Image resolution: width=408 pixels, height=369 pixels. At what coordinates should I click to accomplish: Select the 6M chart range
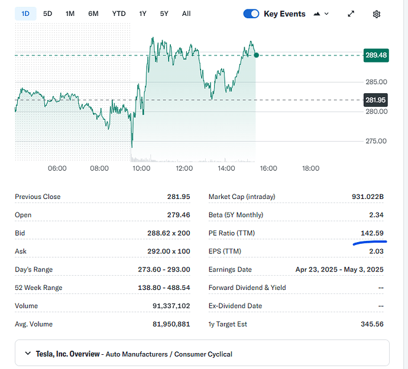click(x=93, y=14)
